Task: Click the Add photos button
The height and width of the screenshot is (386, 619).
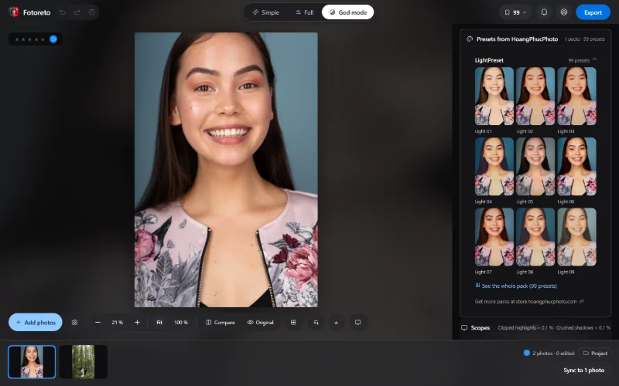Action: click(36, 322)
